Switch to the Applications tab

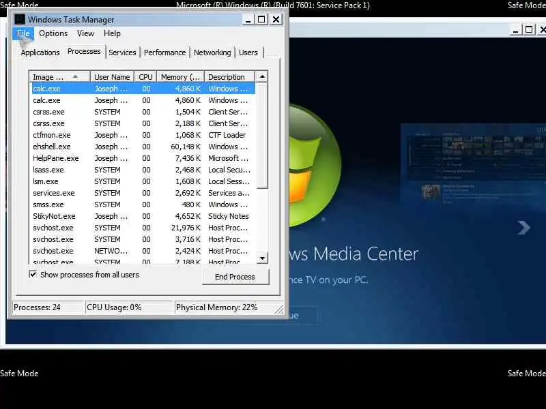40,52
